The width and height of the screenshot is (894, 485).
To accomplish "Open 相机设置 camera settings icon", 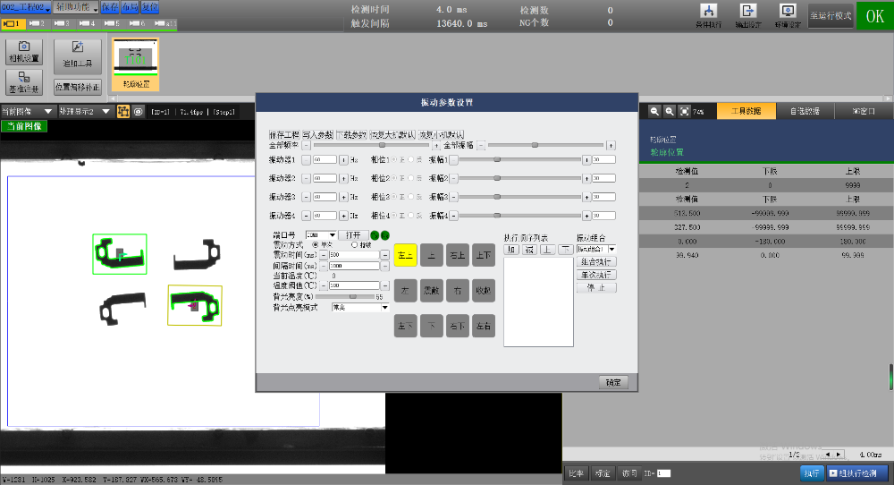I will coord(24,51).
